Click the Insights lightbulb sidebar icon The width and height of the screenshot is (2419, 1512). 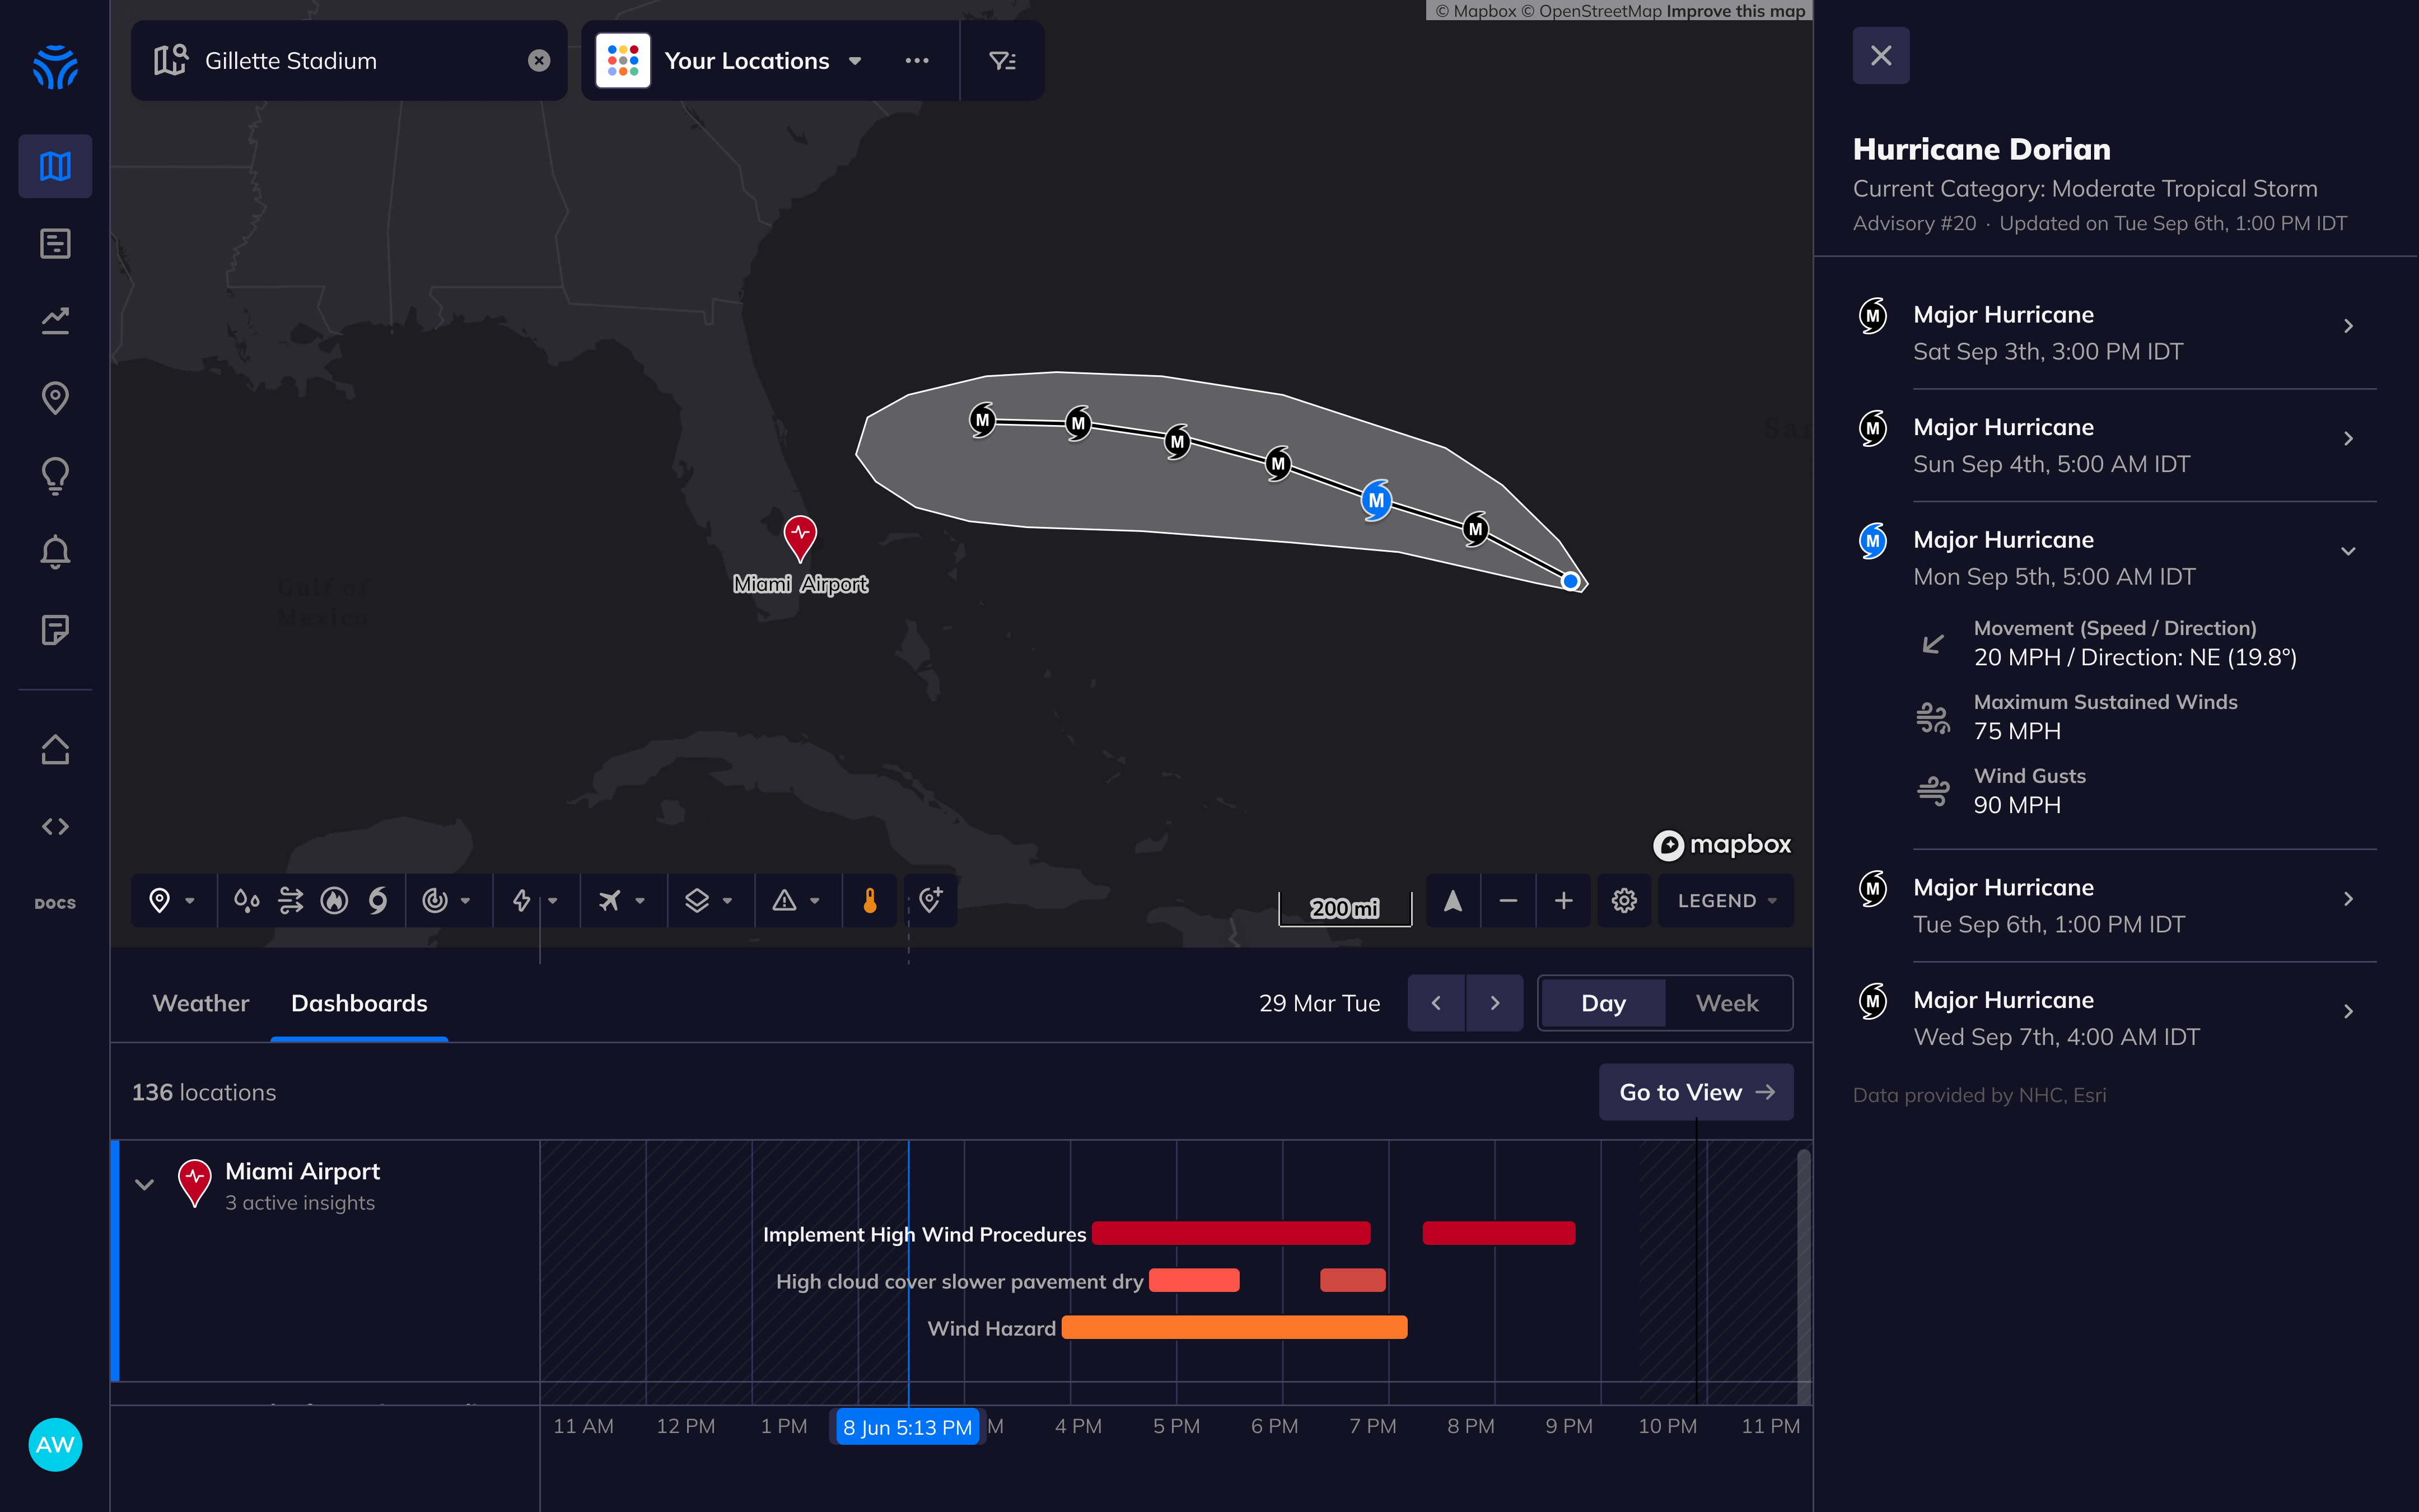pos(55,476)
